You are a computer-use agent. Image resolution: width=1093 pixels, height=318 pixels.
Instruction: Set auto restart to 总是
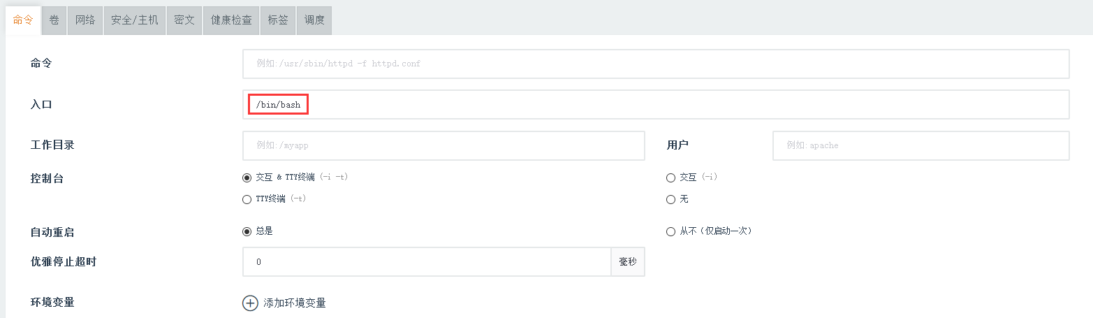(x=247, y=231)
